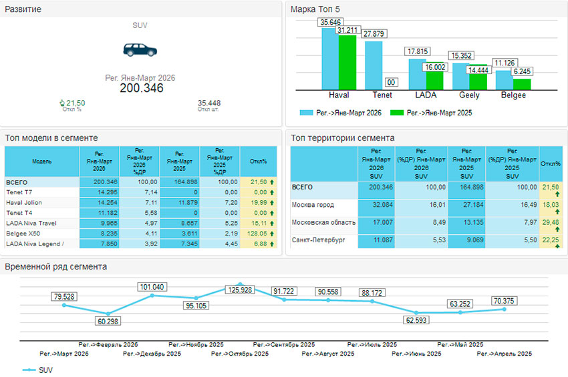Sort models table by Откл% header

(x=258, y=161)
